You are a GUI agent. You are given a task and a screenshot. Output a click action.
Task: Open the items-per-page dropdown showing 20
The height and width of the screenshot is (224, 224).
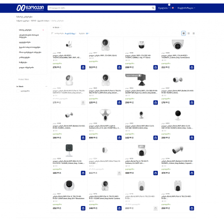(88, 33)
